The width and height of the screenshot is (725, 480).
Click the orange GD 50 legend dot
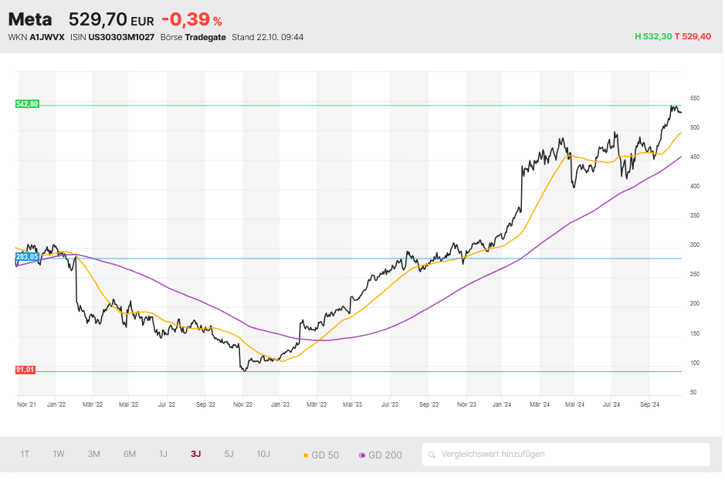(x=306, y=455)
